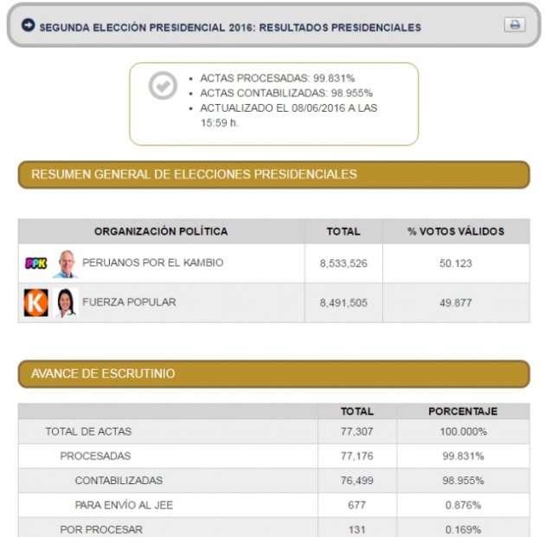Click the % Votos Válidos column header

[455, 231]
